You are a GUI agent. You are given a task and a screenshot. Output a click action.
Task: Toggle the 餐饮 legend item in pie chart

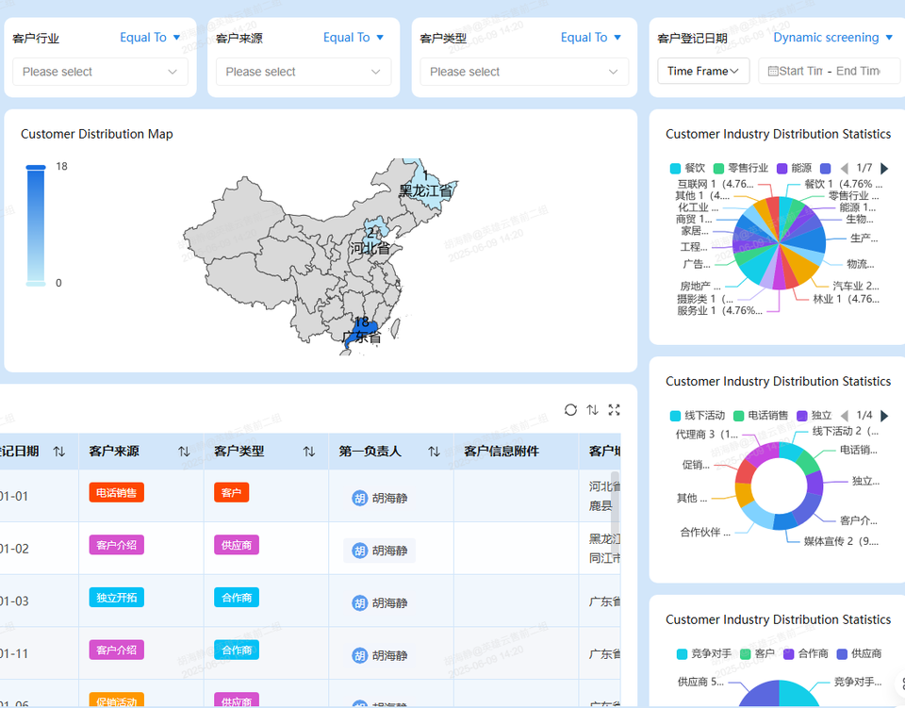pyautogui.click(x=688, y=168)
